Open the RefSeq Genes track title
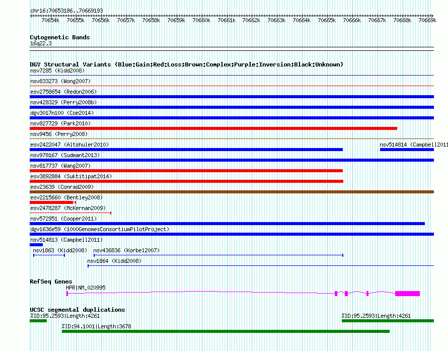 click(x=51, y=282)
